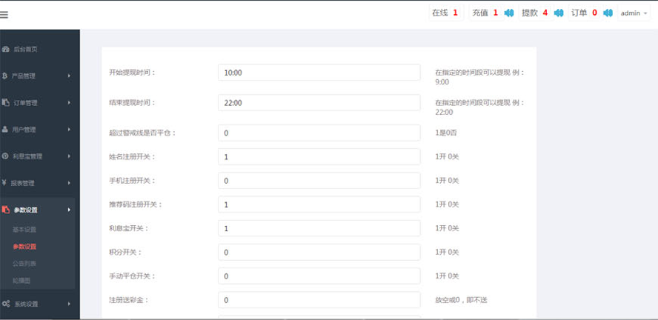658x320 pixels.
Task: Open the admin account dropdown
Action: pyautogui.click(x=634, y=13)
